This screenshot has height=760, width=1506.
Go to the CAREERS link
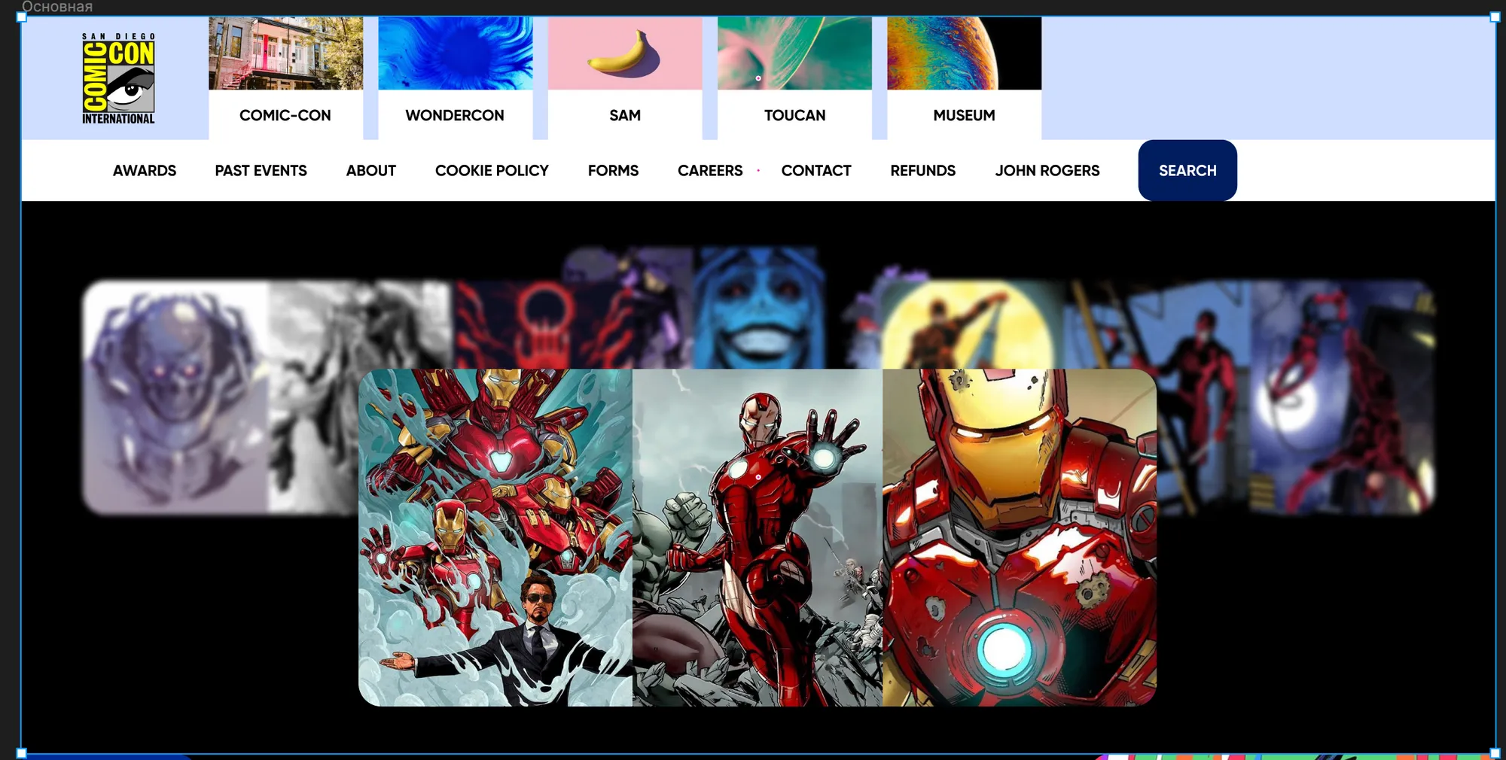coord(710,171)
